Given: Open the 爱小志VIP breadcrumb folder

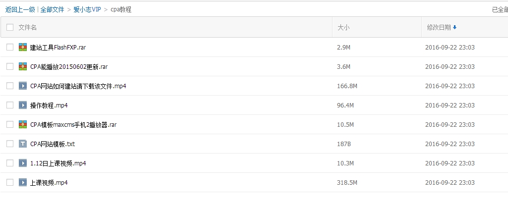Looking at the screenshot, I should (x=87, y=9).
